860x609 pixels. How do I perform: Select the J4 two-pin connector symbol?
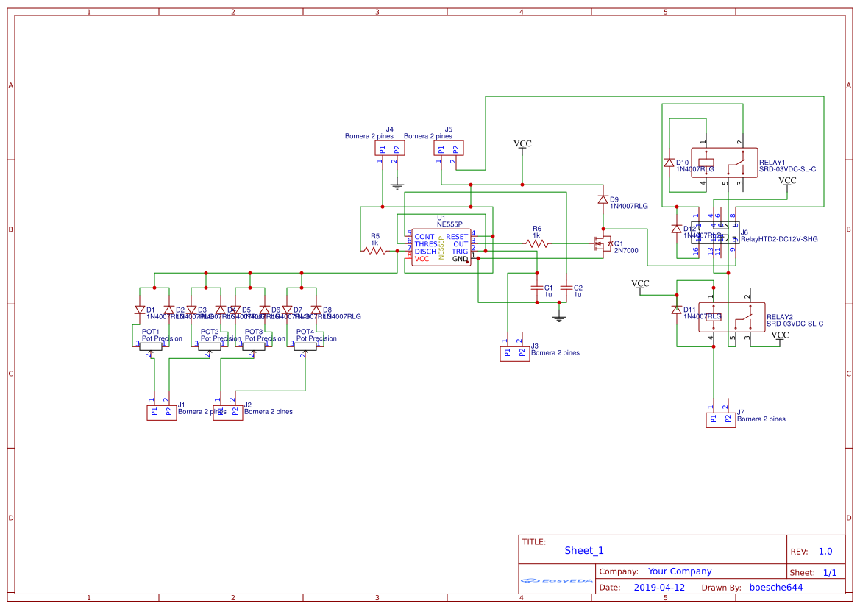pos(389,148)
